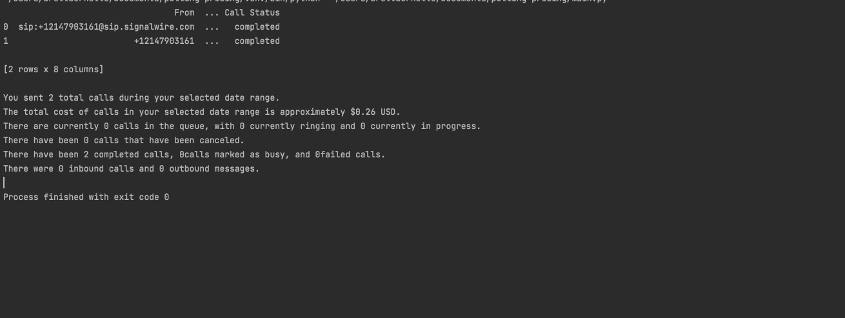Click the "[2 rows x 8 columns]" summary
The height and width of the screenshot is (318, 845).
(x=53, y=70)
